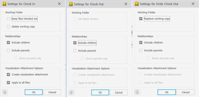The height and width of the screenshot is (97, 199).
Task: Uncheck Create visualization attachment in Check In
Action: pyautogui.click(x=8, y=75)
